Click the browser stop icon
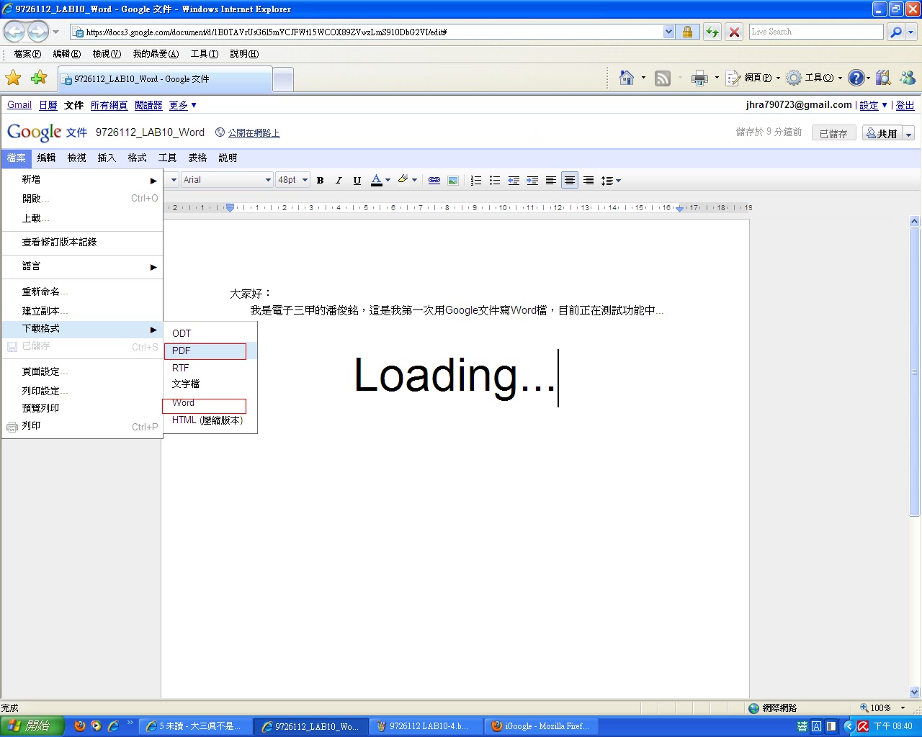The height and width of the screenshot is (737, 922). tap(734, 32)
